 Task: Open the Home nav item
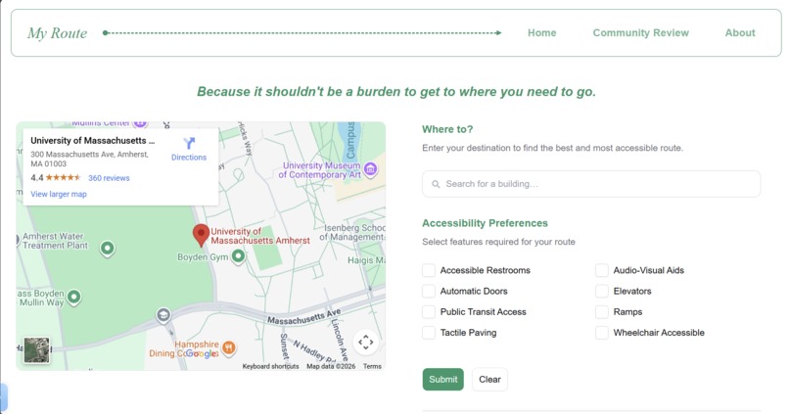(x=542, y=32)
